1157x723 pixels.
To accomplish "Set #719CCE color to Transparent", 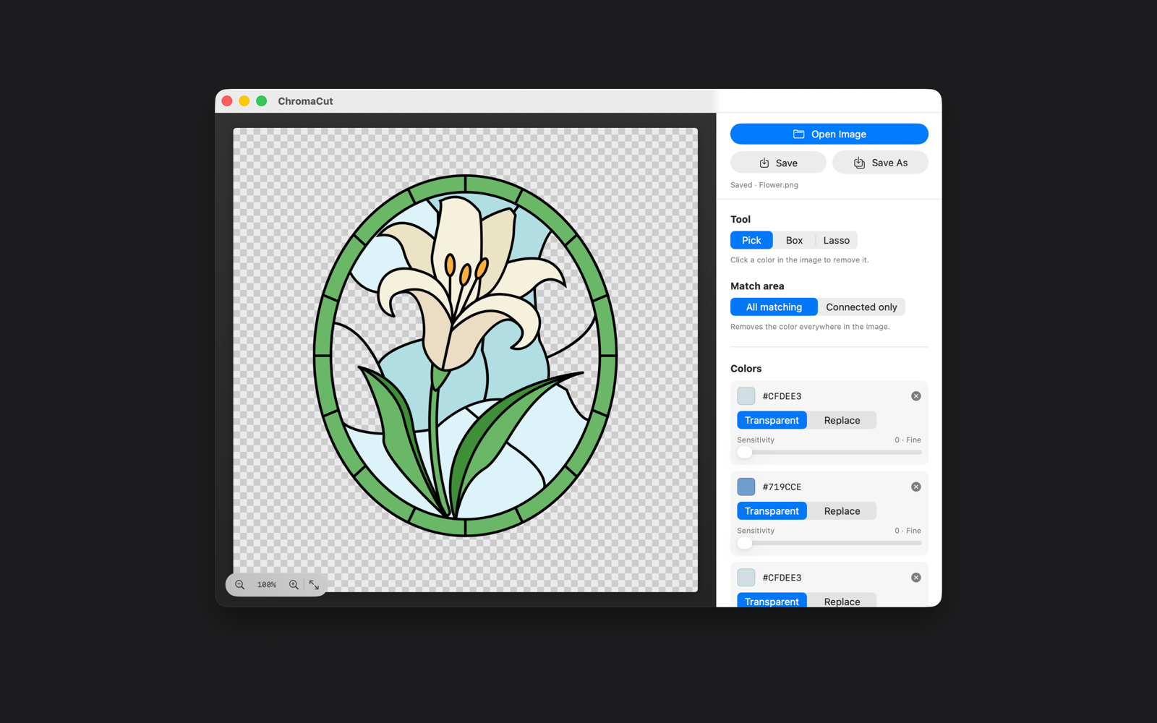I will tap(772, 511).
